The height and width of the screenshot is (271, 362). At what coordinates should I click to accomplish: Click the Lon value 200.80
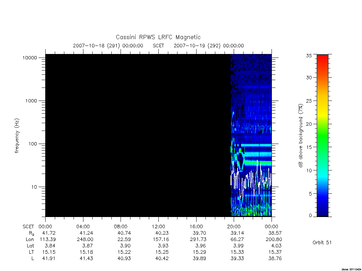(274, 240)
